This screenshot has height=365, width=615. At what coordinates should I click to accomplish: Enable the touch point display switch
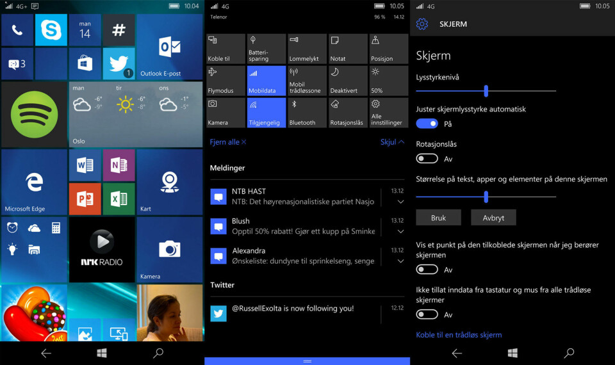coord(427,270)
